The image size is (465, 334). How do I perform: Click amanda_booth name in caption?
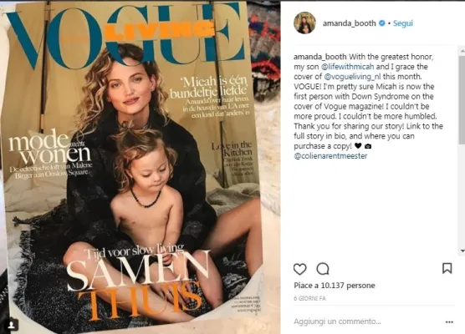320,57
